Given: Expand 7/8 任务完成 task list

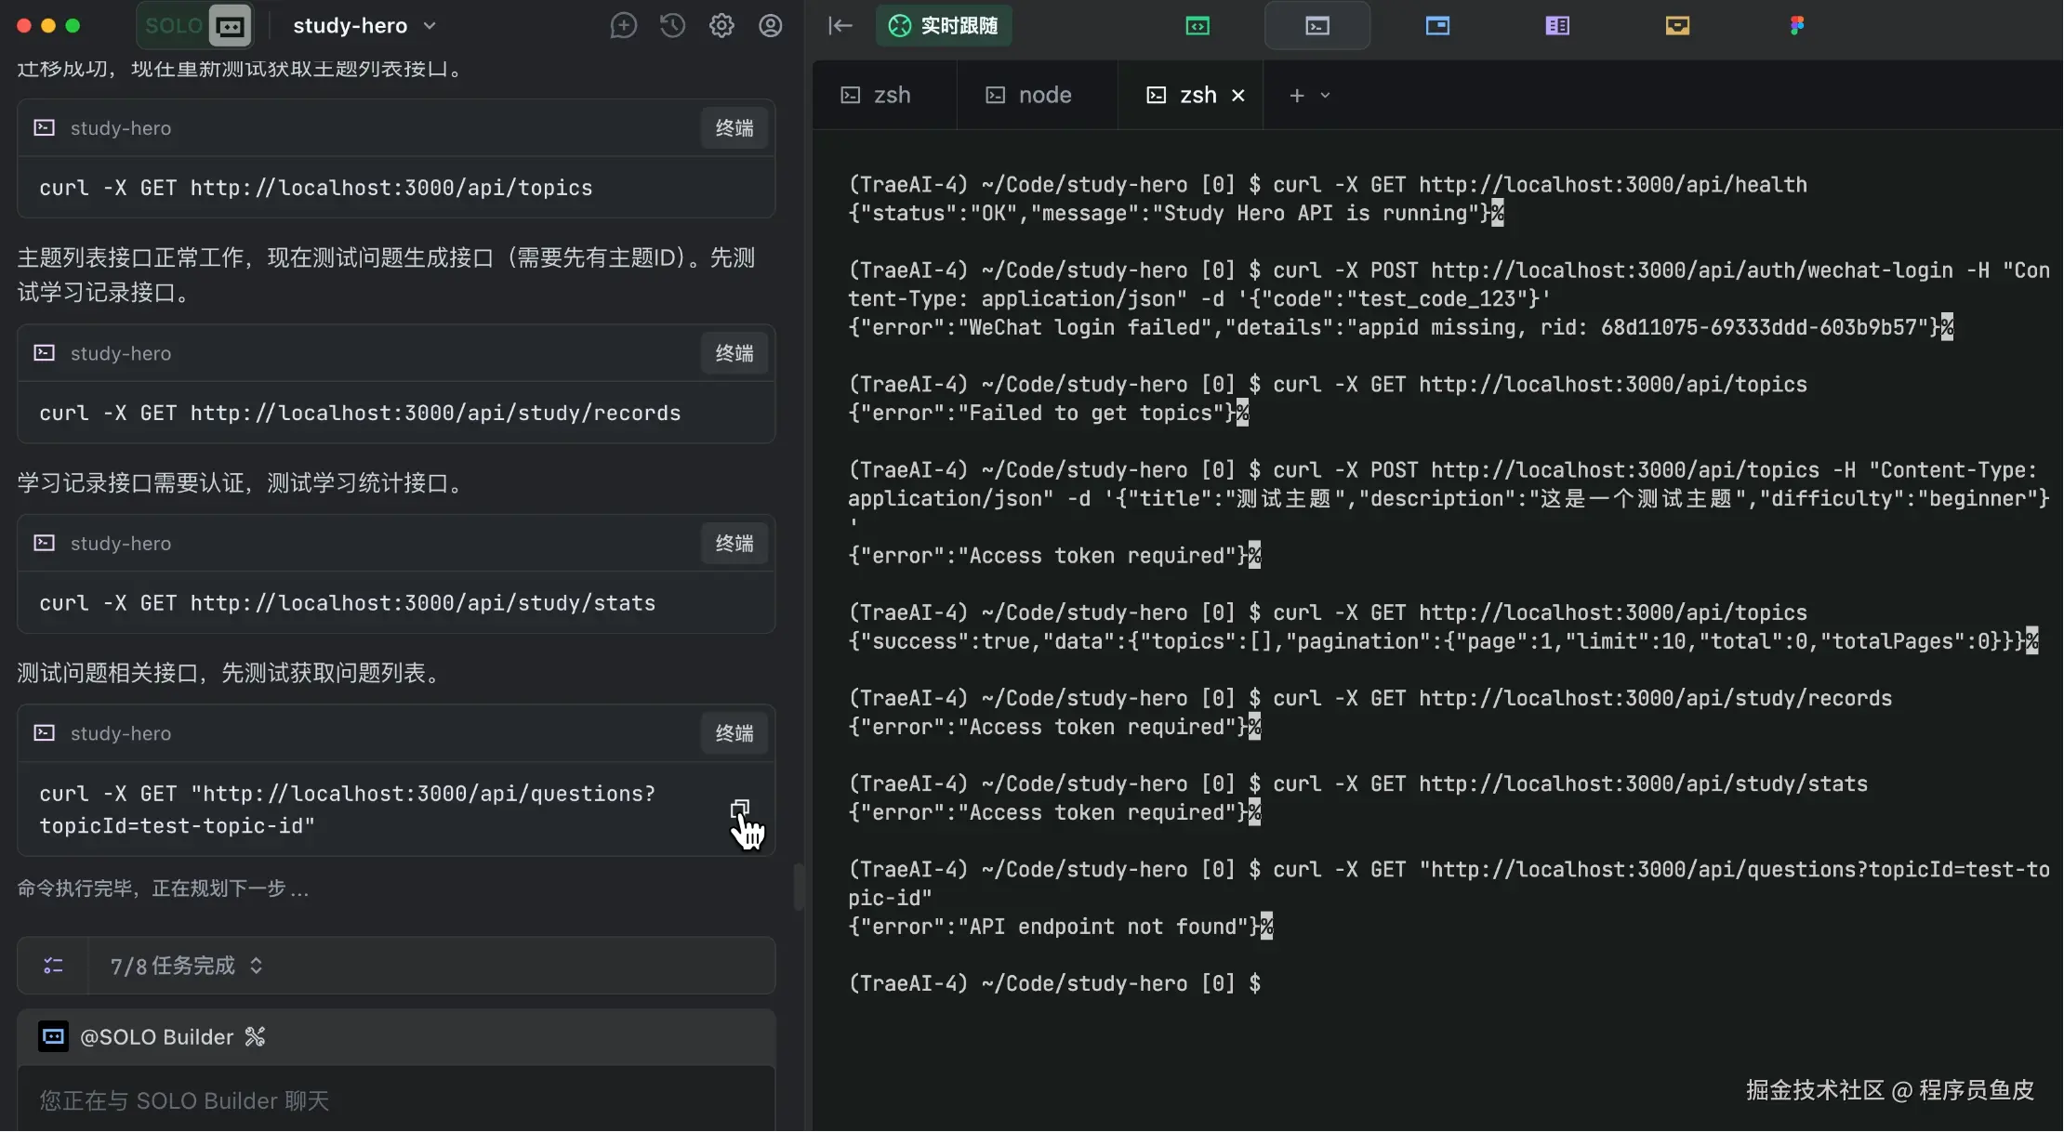Looking at the screenshot, I should (256, 967).
